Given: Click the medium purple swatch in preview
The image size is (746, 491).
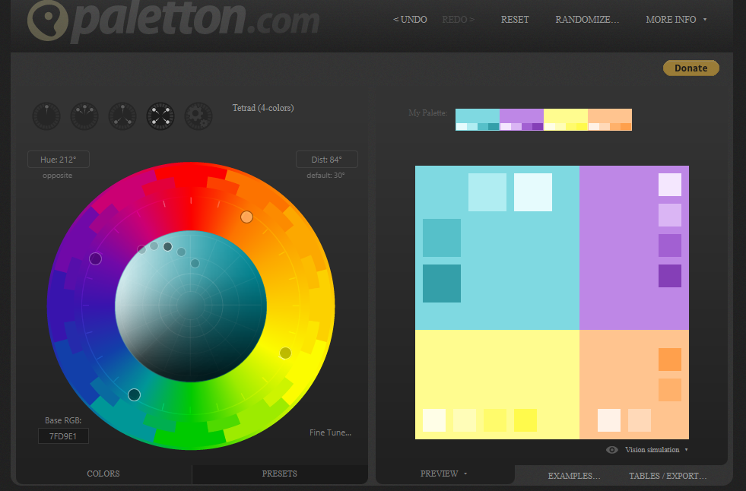Looking at the screenshot, I should 670,245.
